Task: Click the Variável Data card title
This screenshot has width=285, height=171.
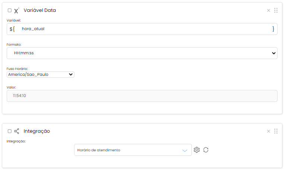Action: (39, 10)
